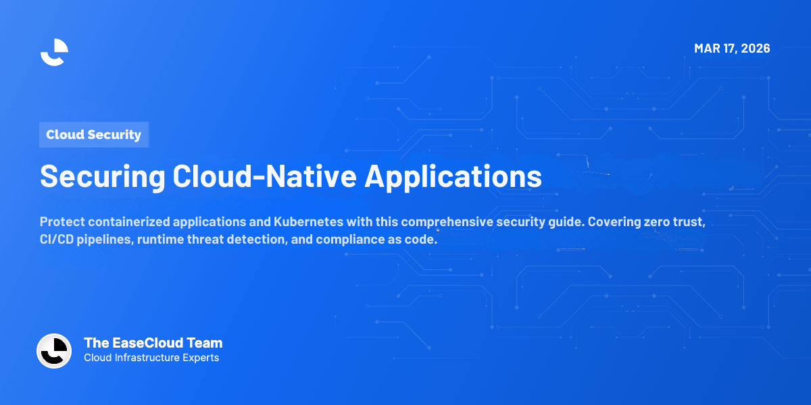811x405 pixels.
Task: Open the article Securing Cloud-Native Applications
Action: [291, 177]
